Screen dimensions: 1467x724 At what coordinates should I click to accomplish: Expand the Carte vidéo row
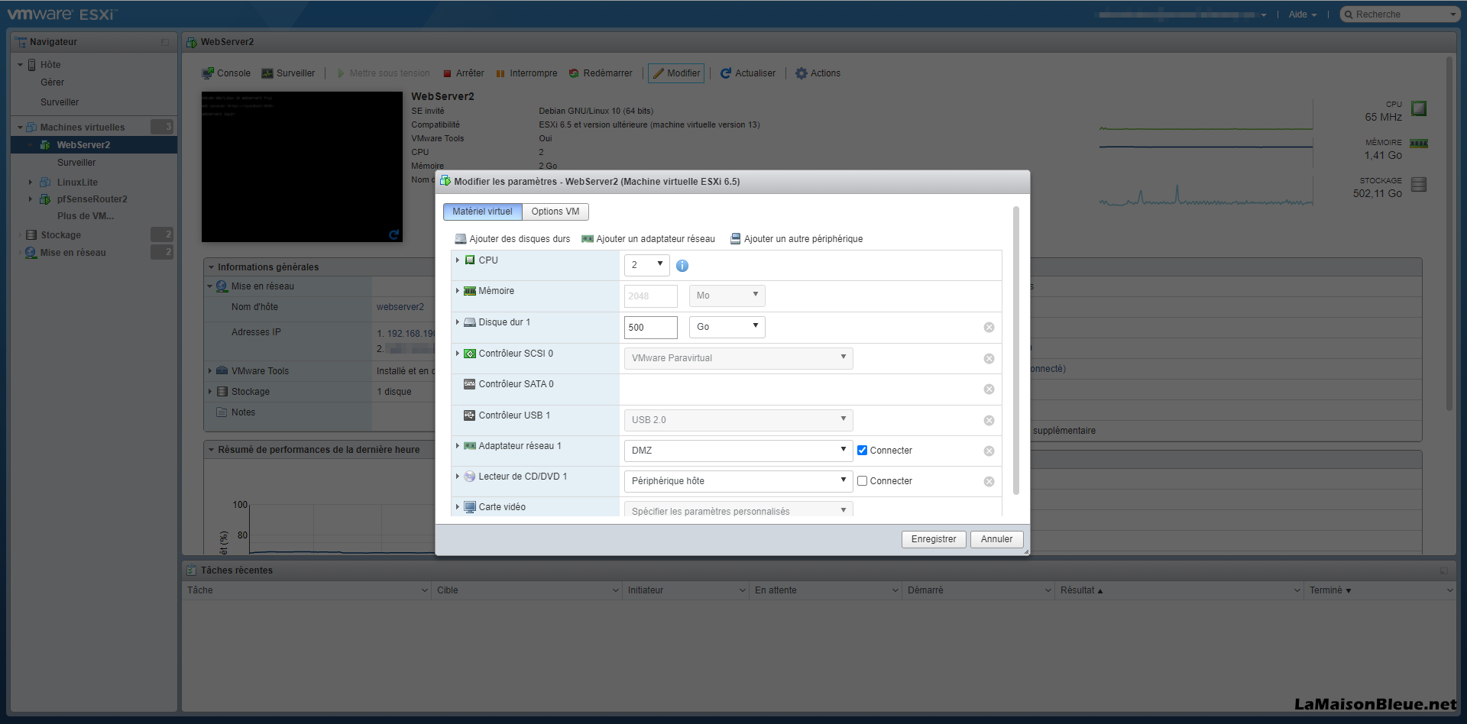(x=458, y=507)
